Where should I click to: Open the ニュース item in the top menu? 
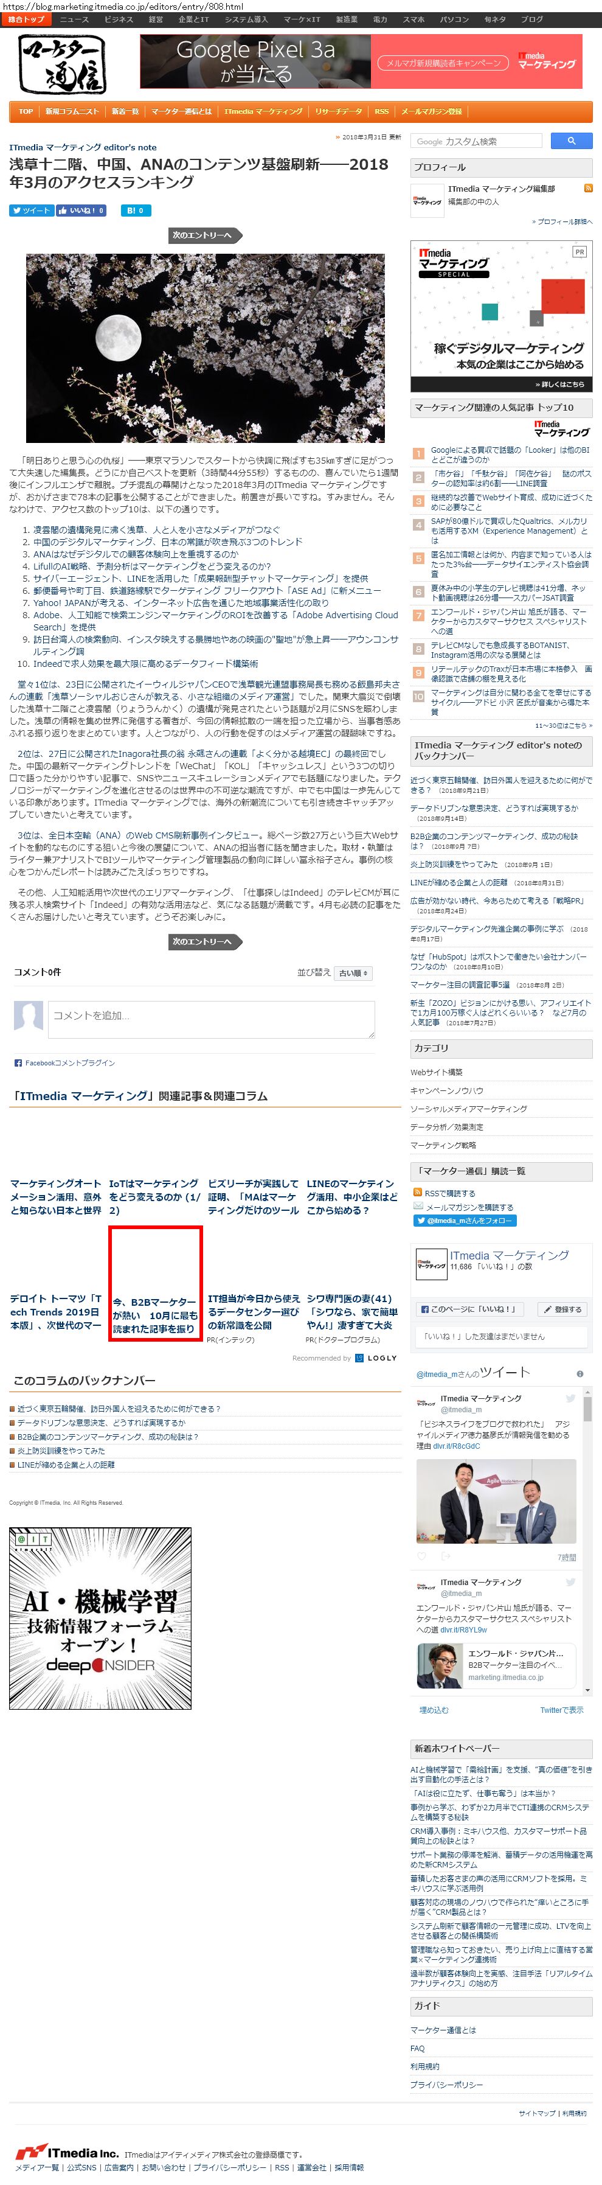click(x=74, y=19)
